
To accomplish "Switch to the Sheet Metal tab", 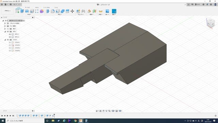I will [x=47, y=8].
